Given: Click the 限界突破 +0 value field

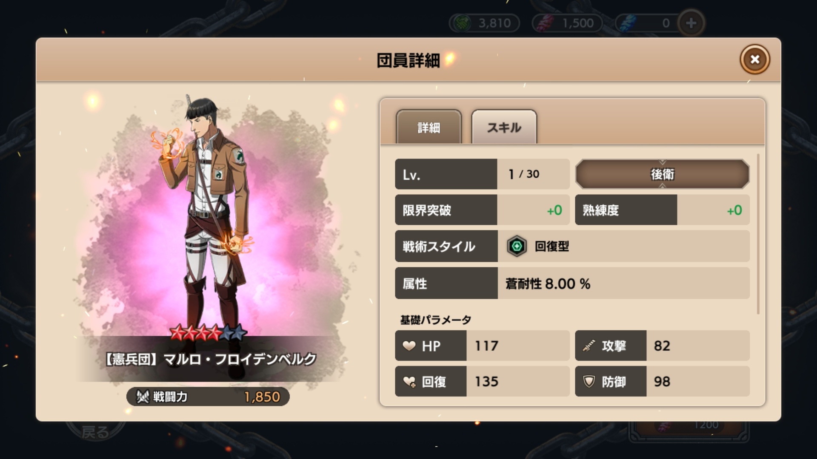Looking at the screenshot, I should tap(533, 210).
